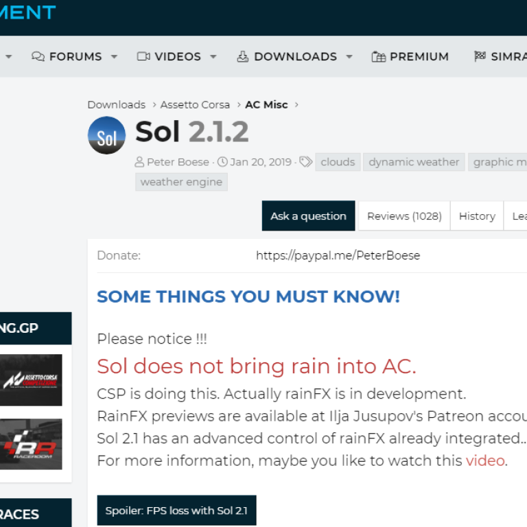Click the Jan 20, 2019 date link

point(261,162)
